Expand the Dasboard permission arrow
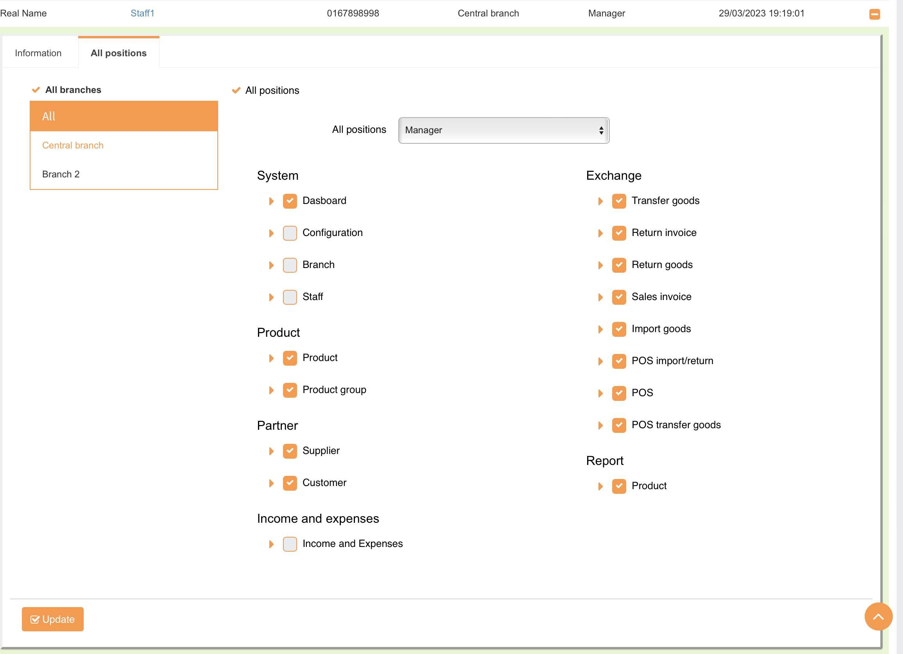Image resolution: width=903 pixels, height=654 pixels. [272, 201]
